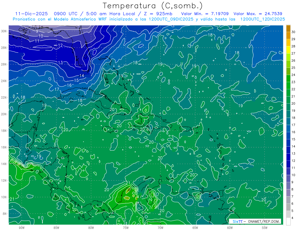
Task: Click the '4' value on the color legend
Action: coord(292,218)
